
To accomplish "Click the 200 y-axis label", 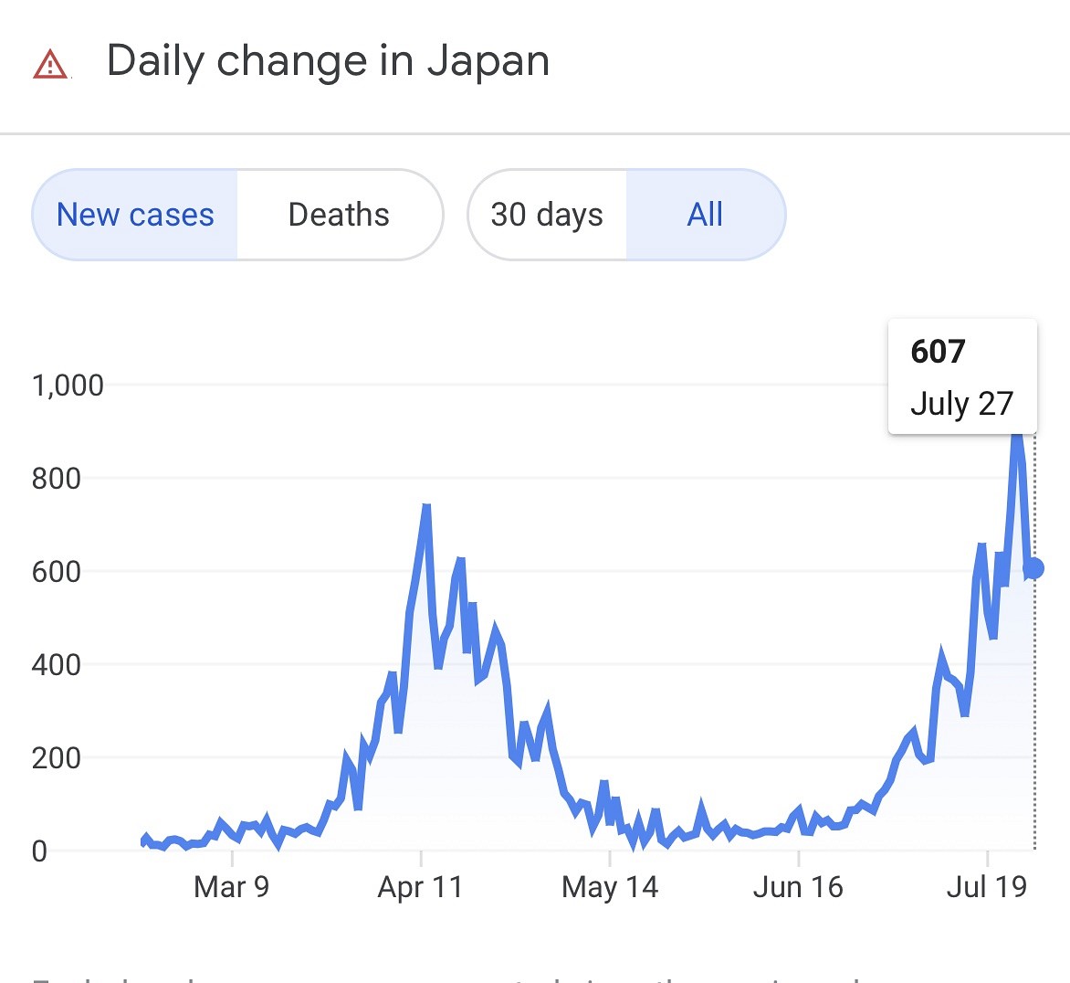I will [57, 758].
